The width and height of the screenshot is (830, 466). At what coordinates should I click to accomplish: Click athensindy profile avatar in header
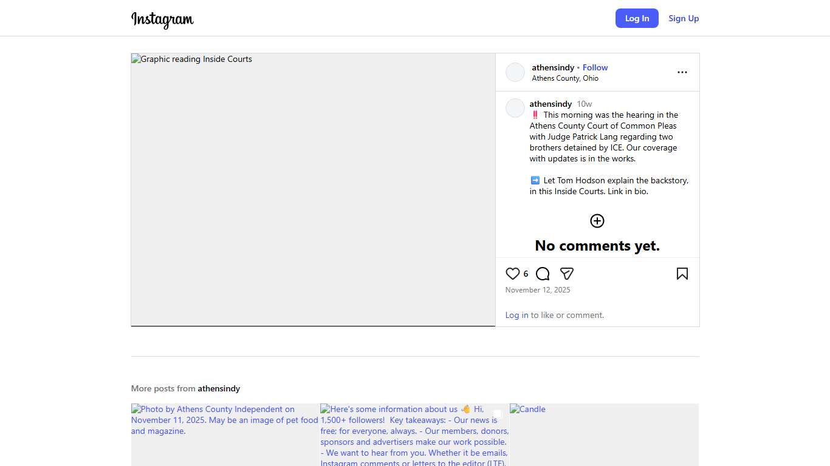515,72
